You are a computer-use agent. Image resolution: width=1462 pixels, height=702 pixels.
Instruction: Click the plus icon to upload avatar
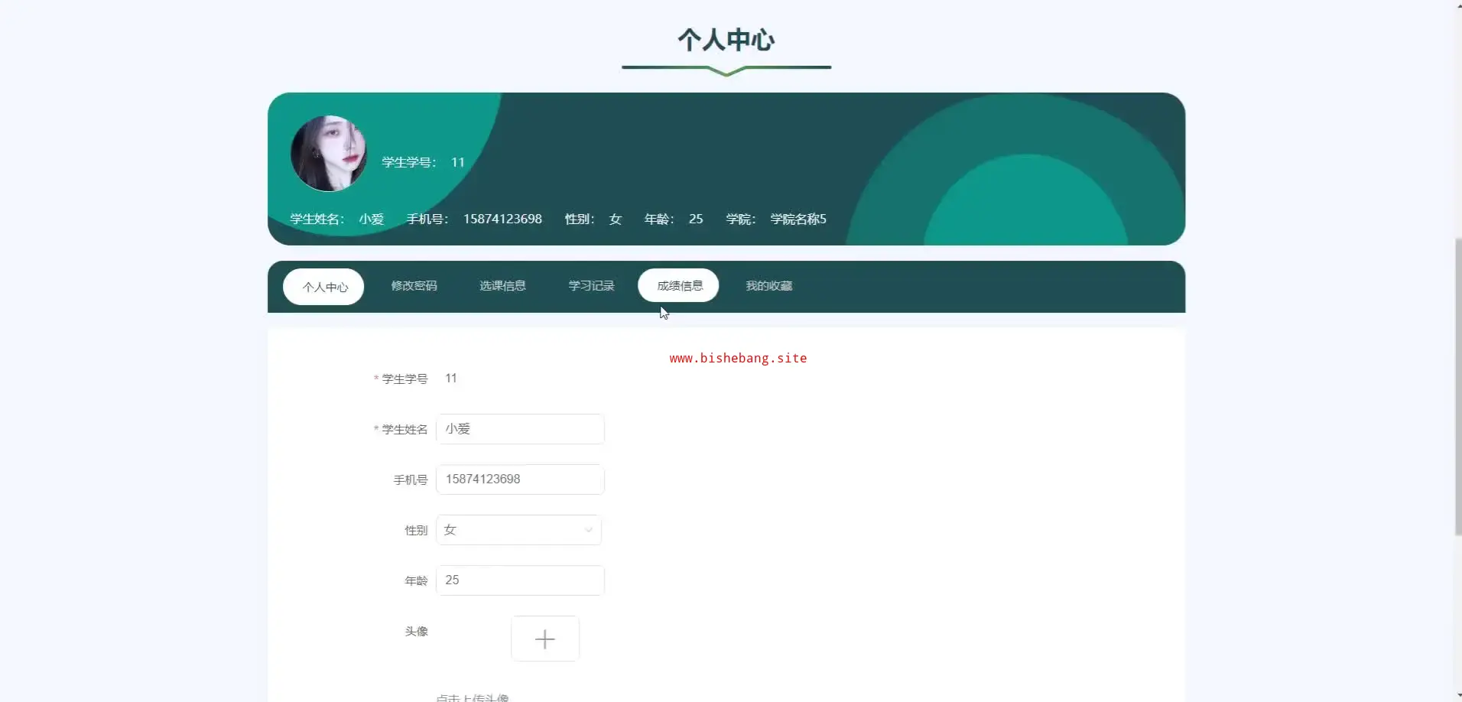pyautogui.click(x=544, y=639)
